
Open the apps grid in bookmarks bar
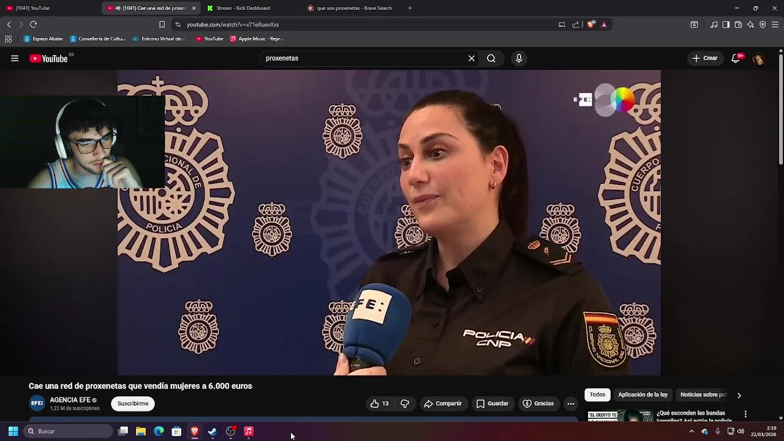[x=8, y=39]
